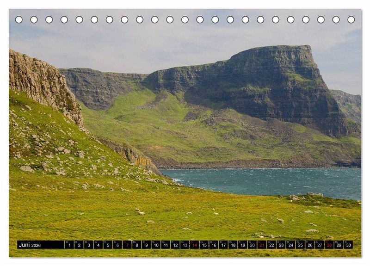The height and width of the screenshot is (266, 370).
Task: Select date 2 in the calendar strip
Action: [x=79, y=245]
